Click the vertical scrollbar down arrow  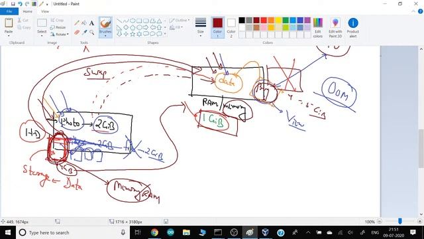click(421, 214)
